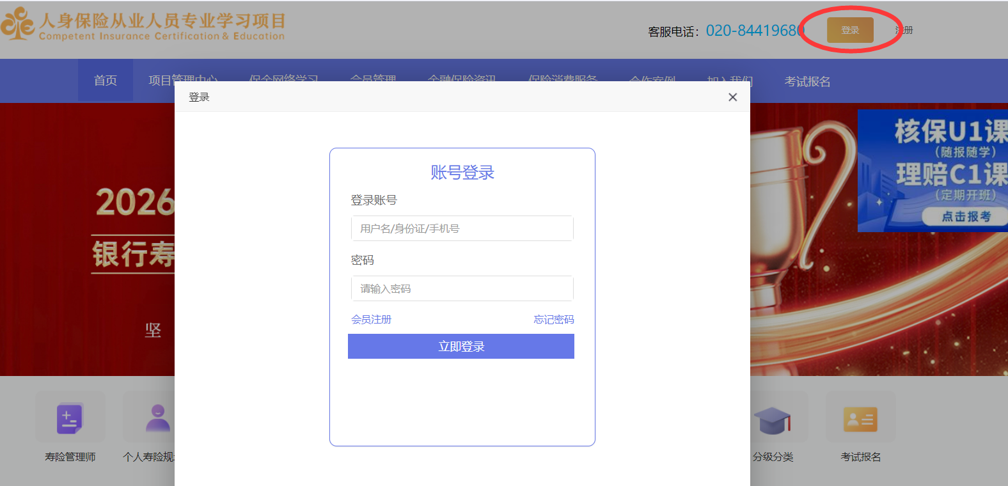Click the 个人寿险 person icon
1008x486 pixels.
click(157, 419)
